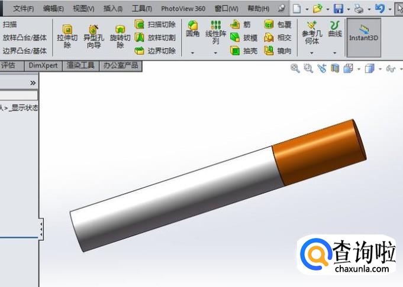Expand the 曲线 curves dropdown arrow
The image size is (403, 287).
point(335,53)
